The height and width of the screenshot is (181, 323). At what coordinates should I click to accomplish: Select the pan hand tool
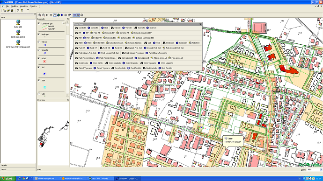(55, 15)
